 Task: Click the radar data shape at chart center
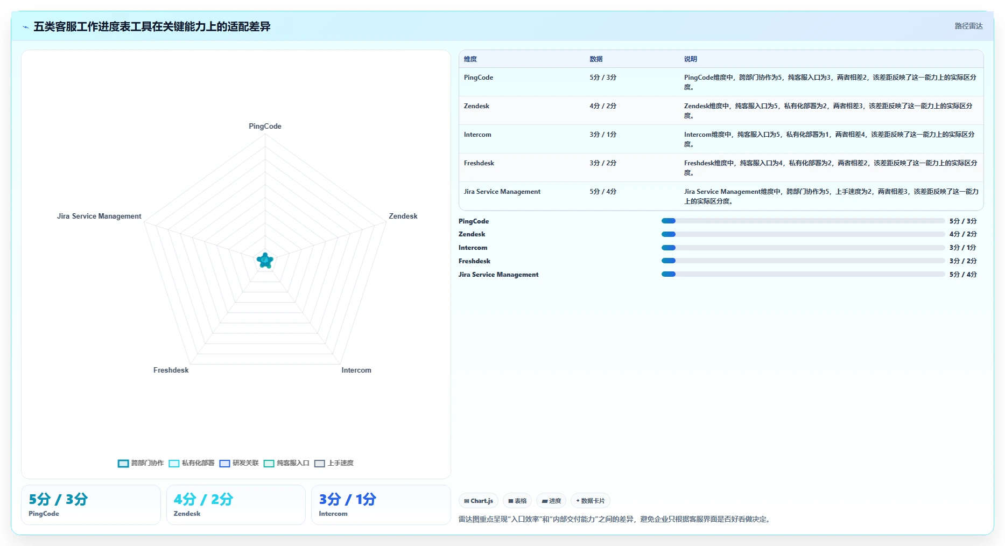[265, 261]
